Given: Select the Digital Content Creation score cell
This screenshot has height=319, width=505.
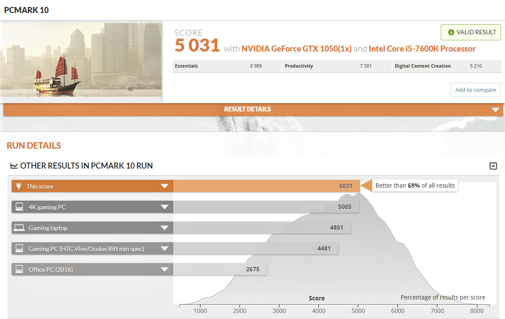Looking at the screenshot, I should tap(447, 66).
